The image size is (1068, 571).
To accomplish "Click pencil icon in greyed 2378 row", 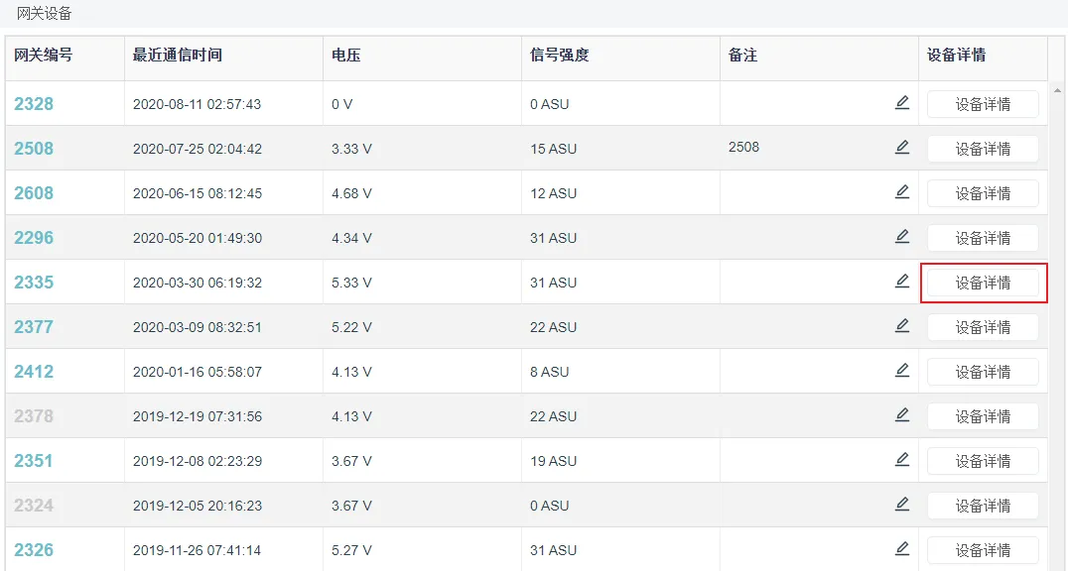I will pos(902,414).
